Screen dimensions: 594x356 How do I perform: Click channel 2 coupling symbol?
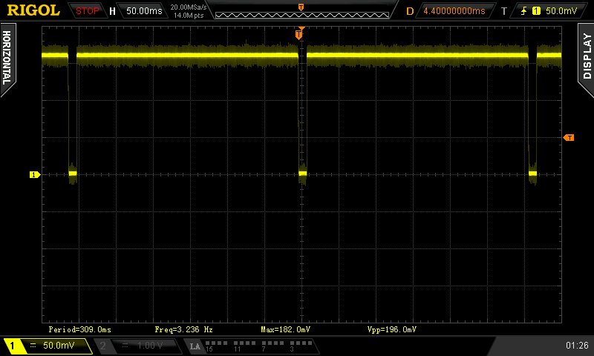click(125, 346)
